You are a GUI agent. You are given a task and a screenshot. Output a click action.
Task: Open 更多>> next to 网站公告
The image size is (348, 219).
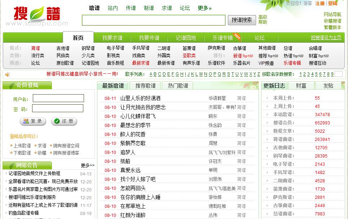[x=88, y=165]
